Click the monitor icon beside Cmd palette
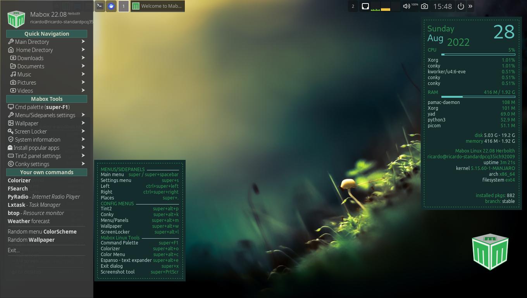Screen dimensions: 527x298 (x=10, y=107)
